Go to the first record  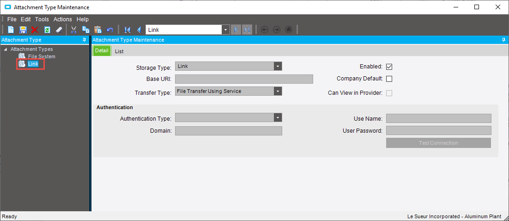127,30
